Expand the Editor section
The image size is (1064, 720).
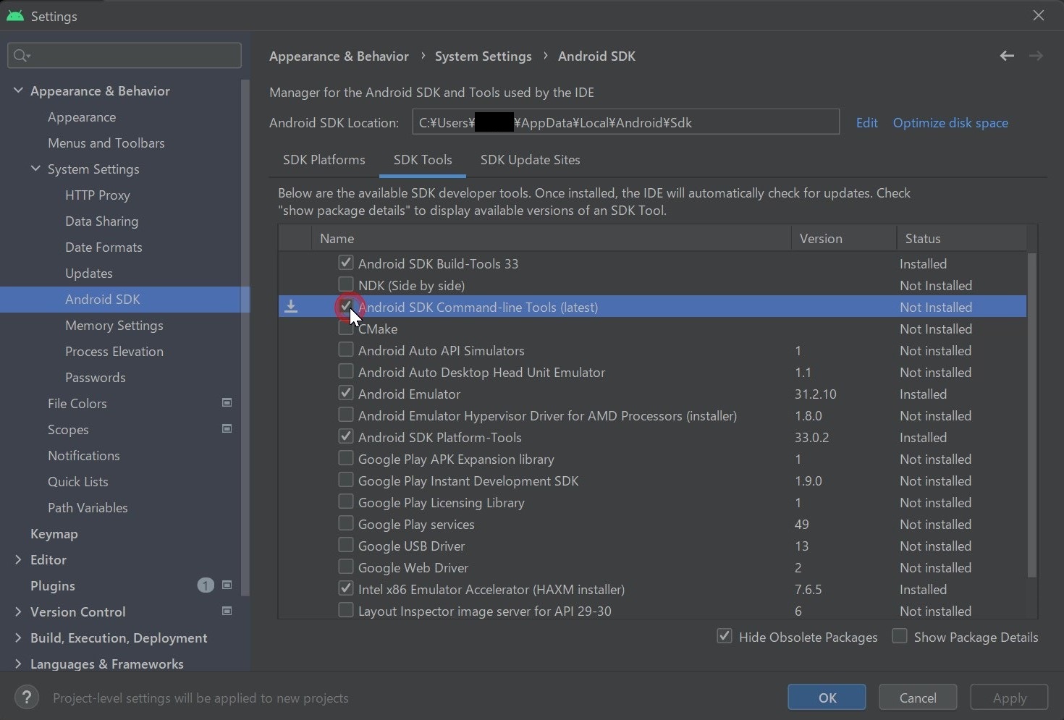[17, 559]
